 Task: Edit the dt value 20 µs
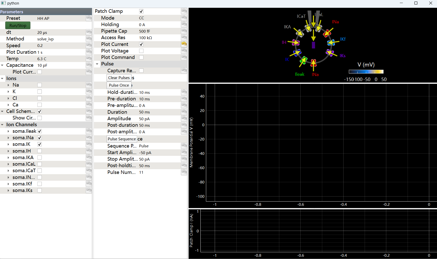coord(42,32)
